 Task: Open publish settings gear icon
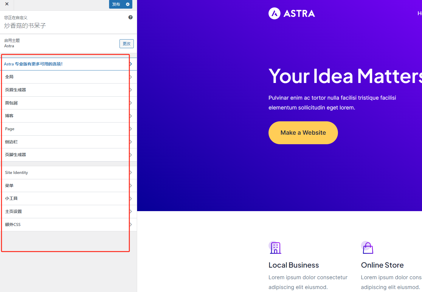(128, 4)
